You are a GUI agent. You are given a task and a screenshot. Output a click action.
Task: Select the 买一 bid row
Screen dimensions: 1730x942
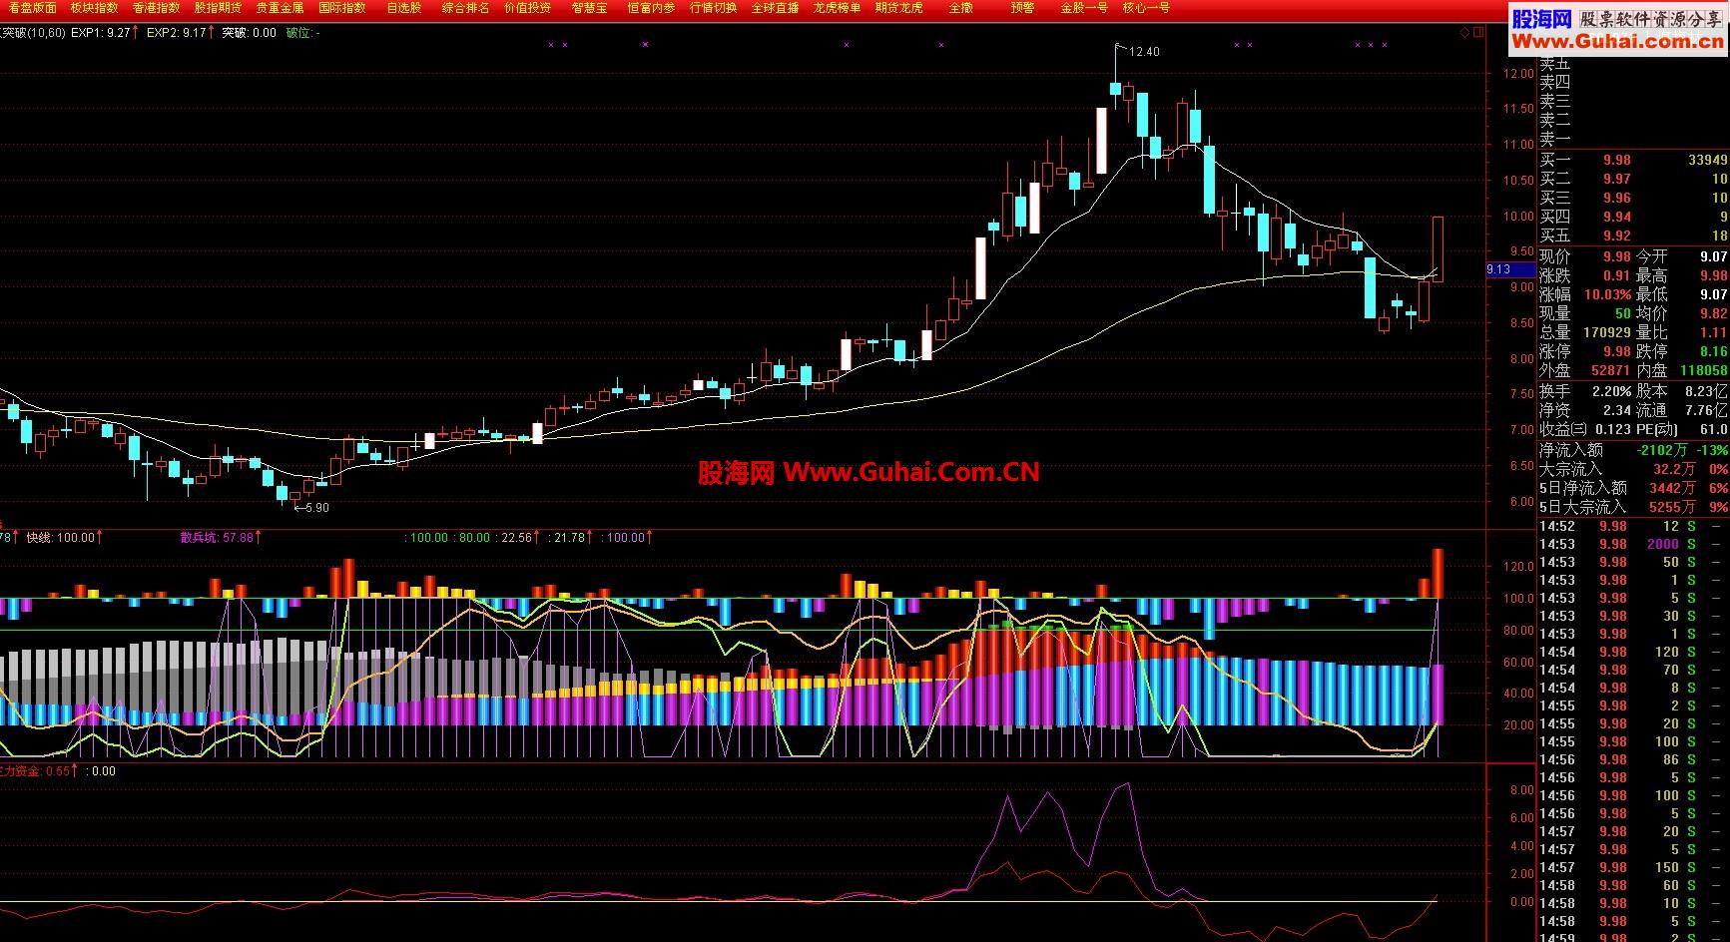pyautogui.click(x=1633, y=160)
